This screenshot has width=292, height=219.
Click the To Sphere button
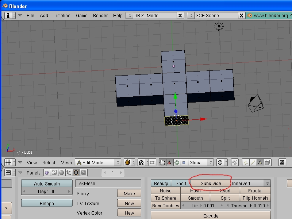[166, 198]
